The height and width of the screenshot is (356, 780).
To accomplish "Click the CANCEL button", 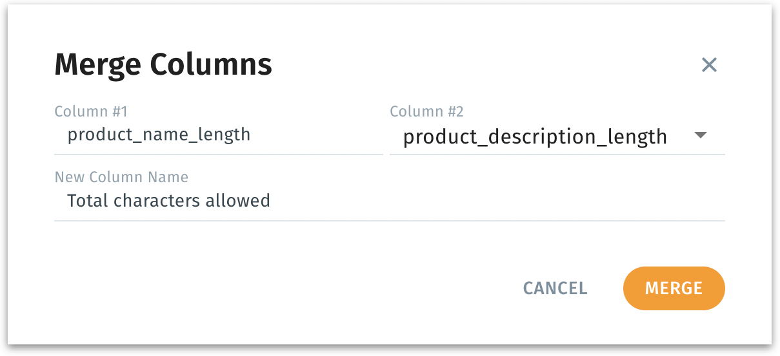I will [x=555, y=288].
